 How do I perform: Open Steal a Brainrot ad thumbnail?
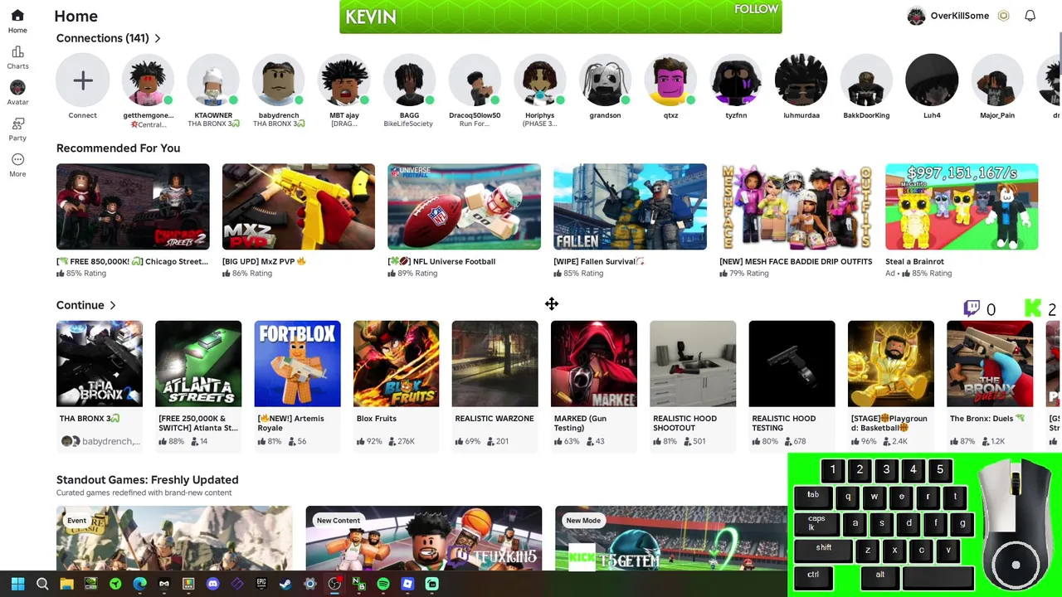pyautogui.click(x=962, y=206)
